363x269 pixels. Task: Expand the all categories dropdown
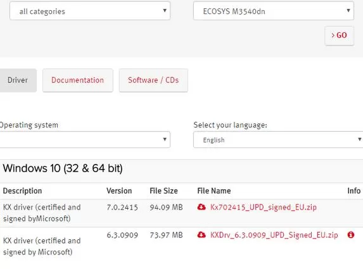pos(90,11)
